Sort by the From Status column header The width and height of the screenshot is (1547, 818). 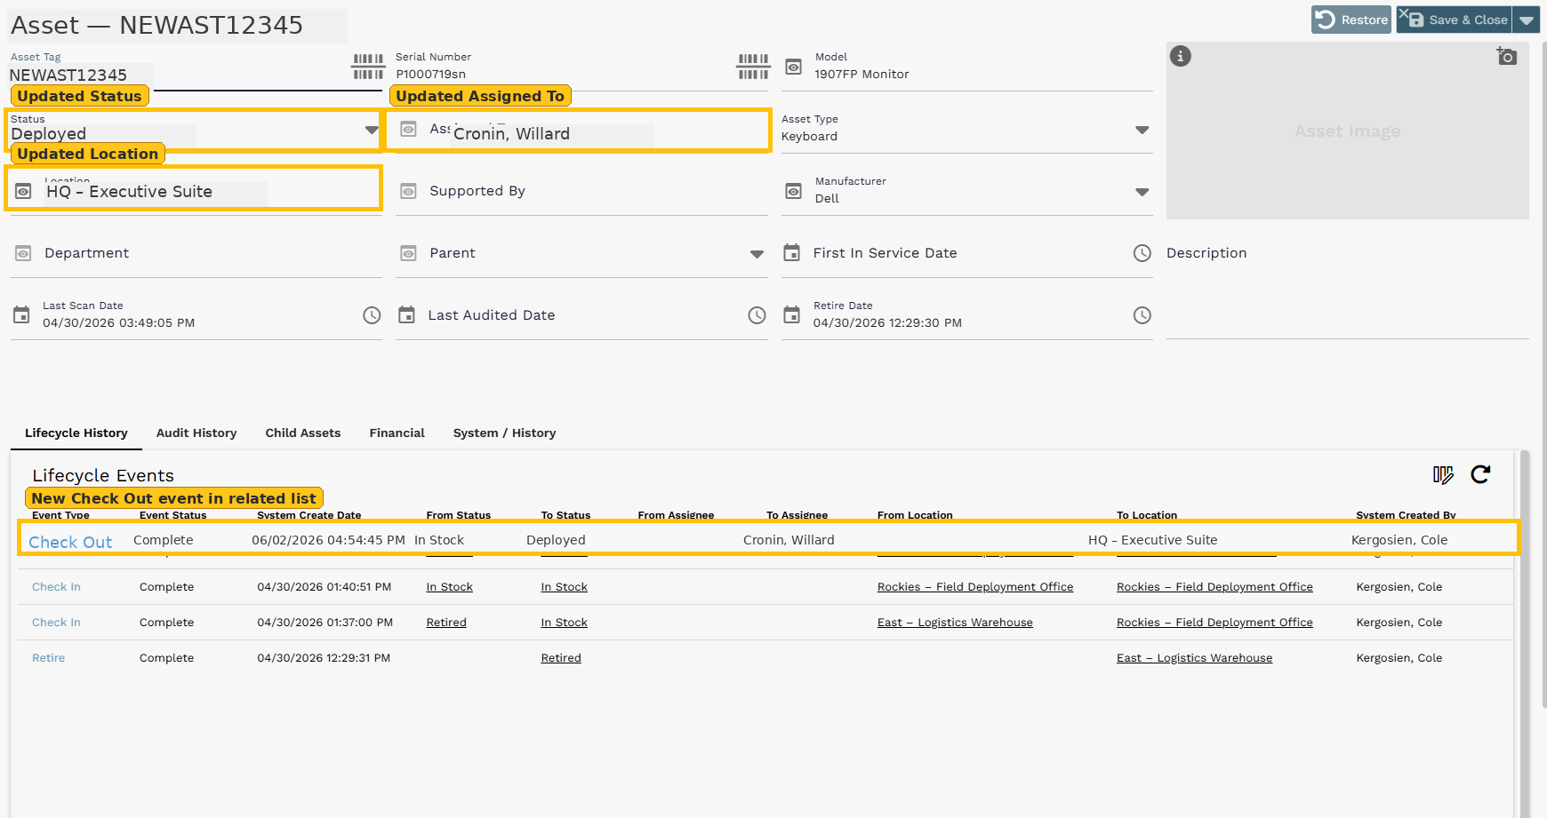(458, 515)
